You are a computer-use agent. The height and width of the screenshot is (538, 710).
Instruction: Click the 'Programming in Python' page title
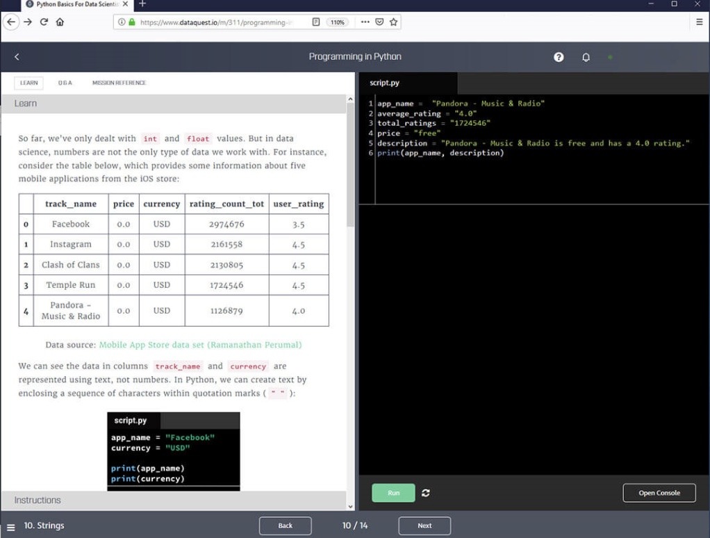pyautogui.click(x=355, y=56)
